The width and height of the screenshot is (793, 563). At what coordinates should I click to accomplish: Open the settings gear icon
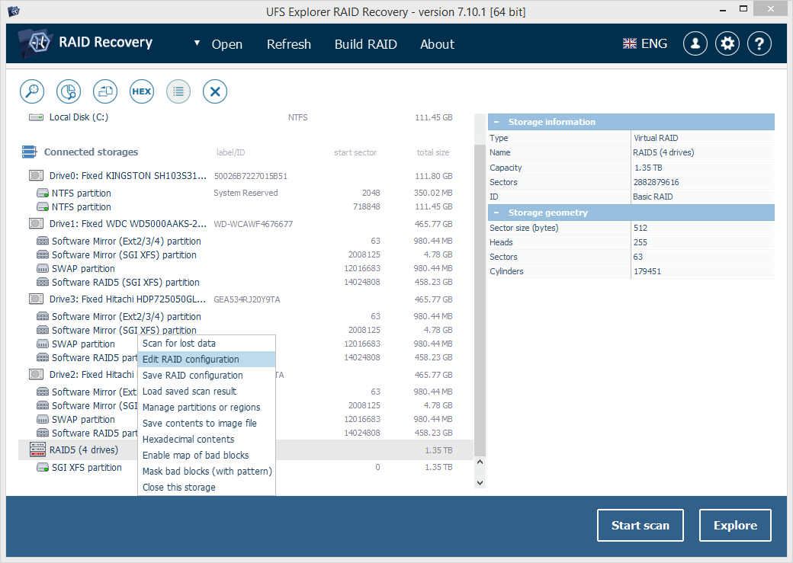point(727,44)
